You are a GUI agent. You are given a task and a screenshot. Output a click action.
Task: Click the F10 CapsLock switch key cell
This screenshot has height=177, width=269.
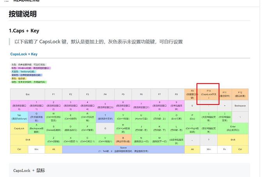click(x=209, y=94)
